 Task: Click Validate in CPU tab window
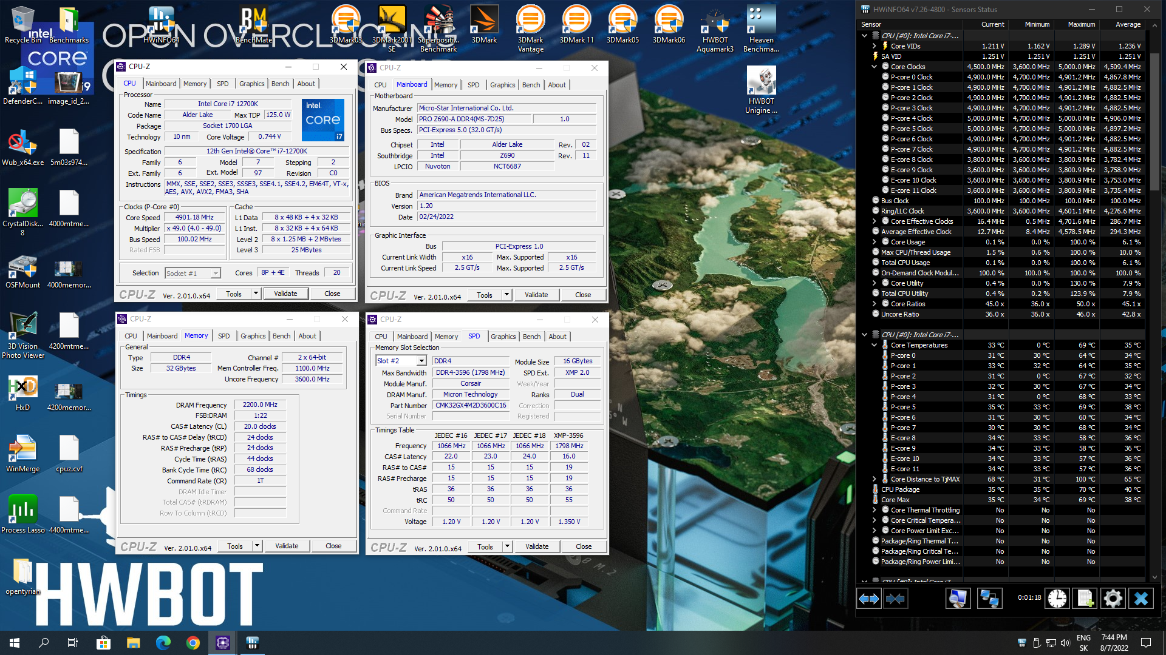click(285, 294)
